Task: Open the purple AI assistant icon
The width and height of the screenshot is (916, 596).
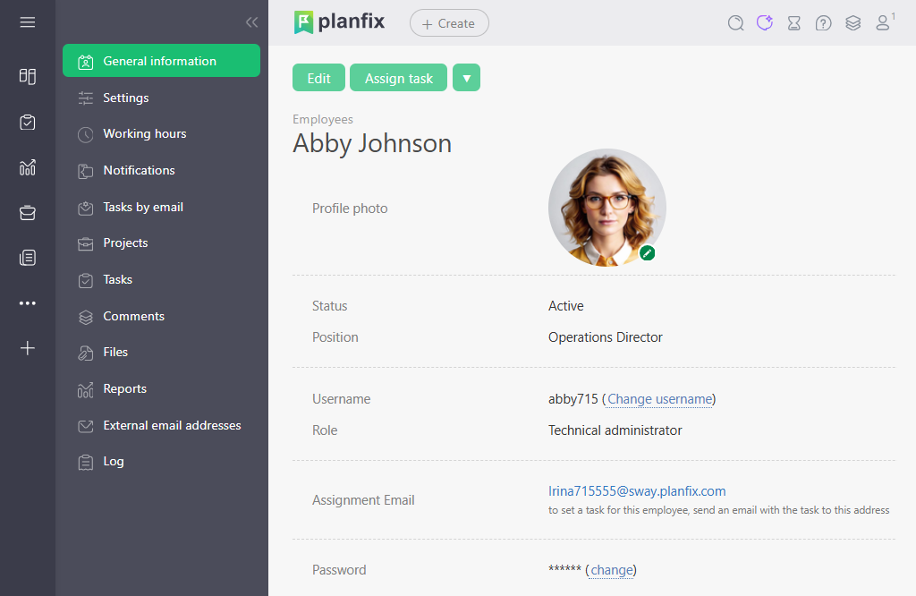Action: (765, 22)
